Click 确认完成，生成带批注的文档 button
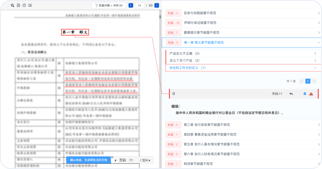This screenshot has width=322, height=169. 89,160
